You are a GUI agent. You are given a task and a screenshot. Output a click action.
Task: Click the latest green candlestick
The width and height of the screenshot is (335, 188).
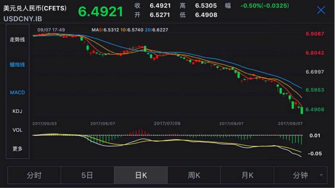point(301,110)
